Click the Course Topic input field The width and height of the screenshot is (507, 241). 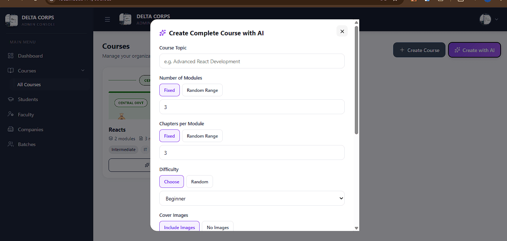click(x=252, y=61)
